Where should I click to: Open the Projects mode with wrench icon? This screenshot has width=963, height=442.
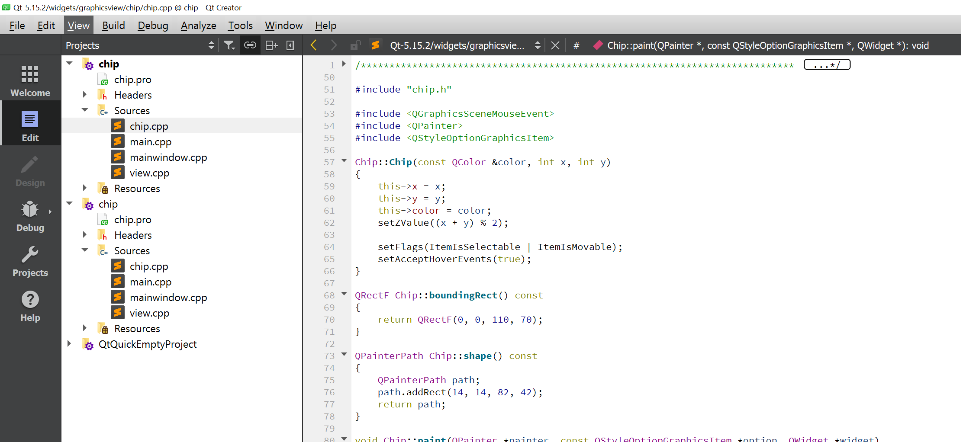(x=30, y=261)
